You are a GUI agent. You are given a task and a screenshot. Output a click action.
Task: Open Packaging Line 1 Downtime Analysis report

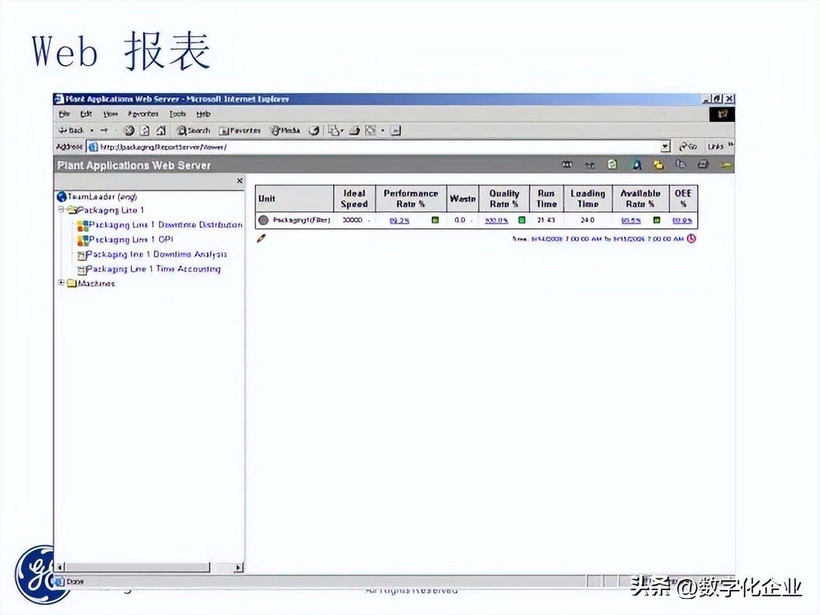[152, 254]
